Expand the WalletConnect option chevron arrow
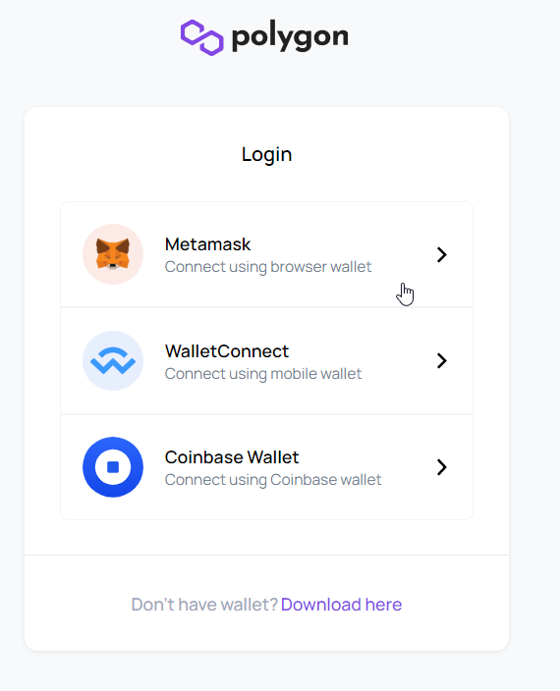This screenshot has height=691, width=560. pos(442,360)
